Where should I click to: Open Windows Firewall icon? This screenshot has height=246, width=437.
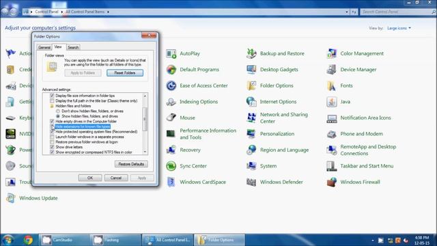(332, 182)
